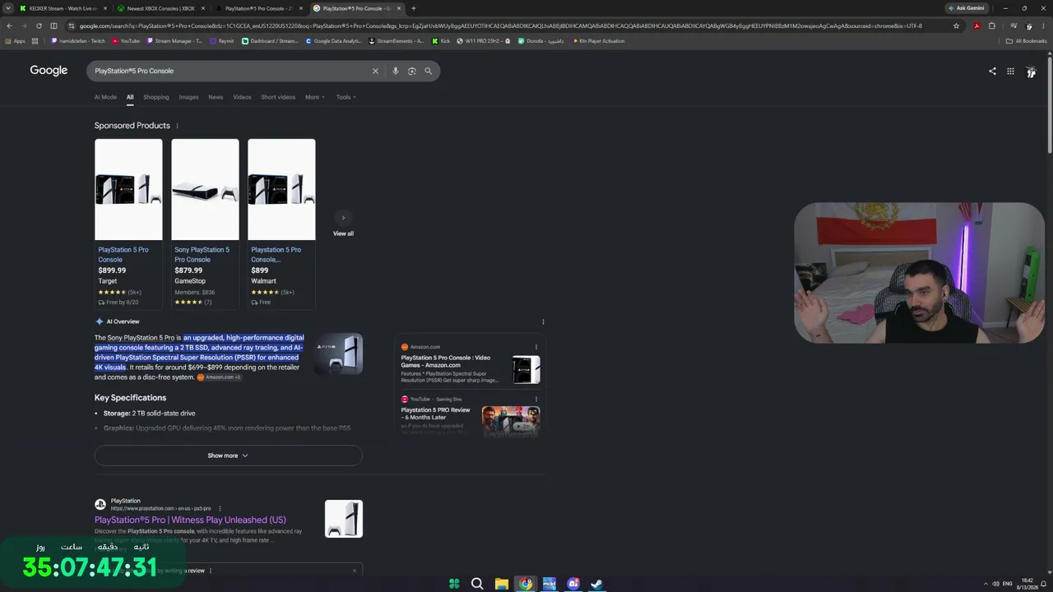1053x592 pixels.
Task: Open options for the Amazon.com source card
Action: (x=536, y=347)
